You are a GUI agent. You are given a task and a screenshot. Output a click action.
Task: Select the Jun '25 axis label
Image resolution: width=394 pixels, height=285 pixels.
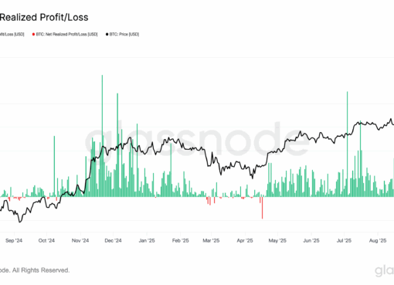[x=311, y=240]
